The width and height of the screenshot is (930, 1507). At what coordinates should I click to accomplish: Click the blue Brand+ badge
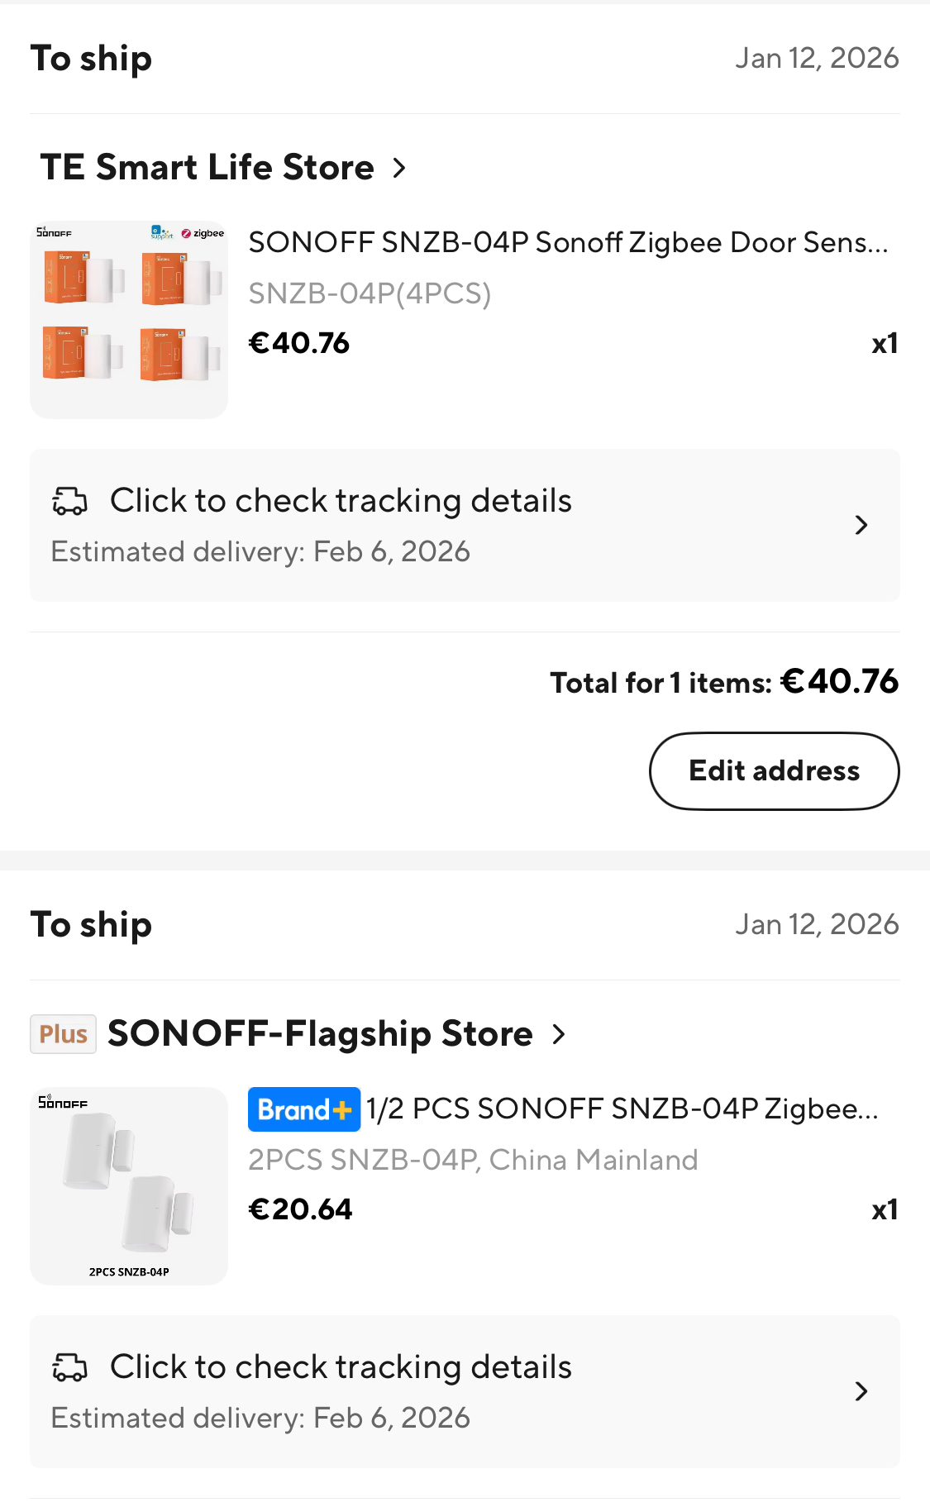(304, 1109)
